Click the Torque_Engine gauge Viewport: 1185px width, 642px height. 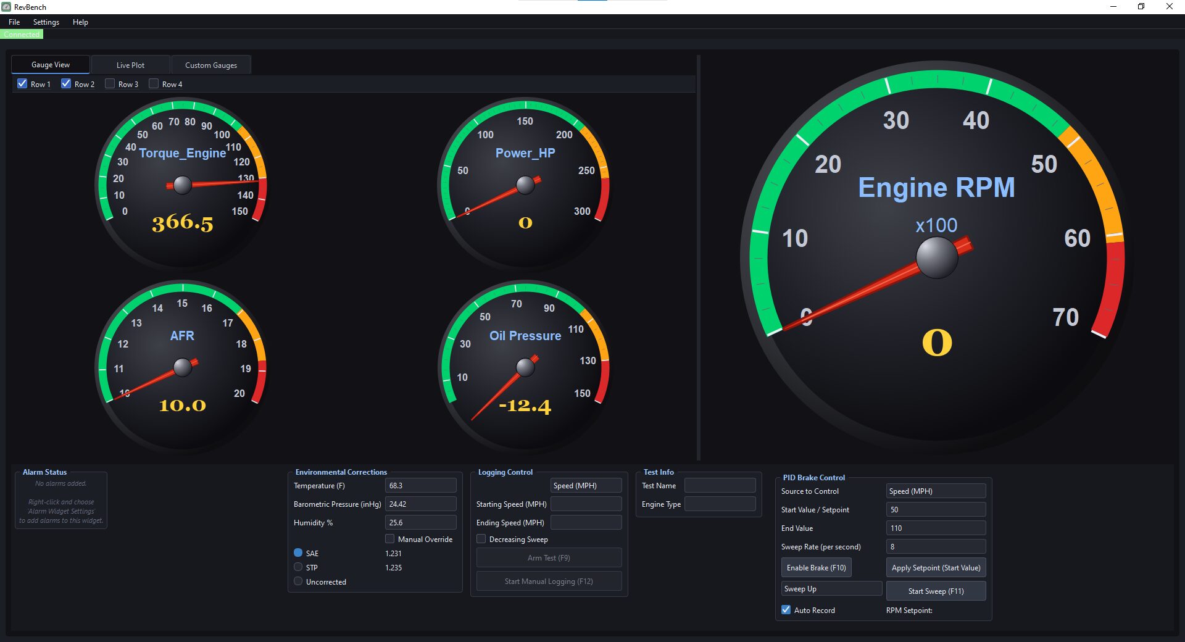pyautogui.click(x=182, y=184)
